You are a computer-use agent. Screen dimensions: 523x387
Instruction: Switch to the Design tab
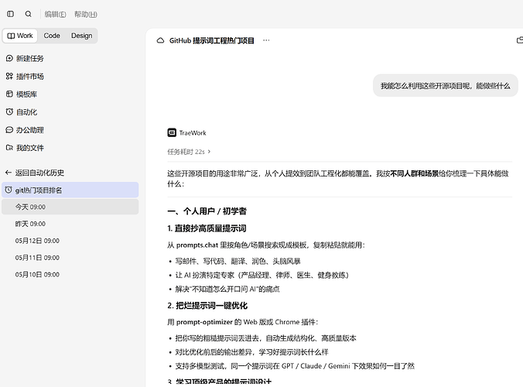pyautogui.click(x=82, y=36)
